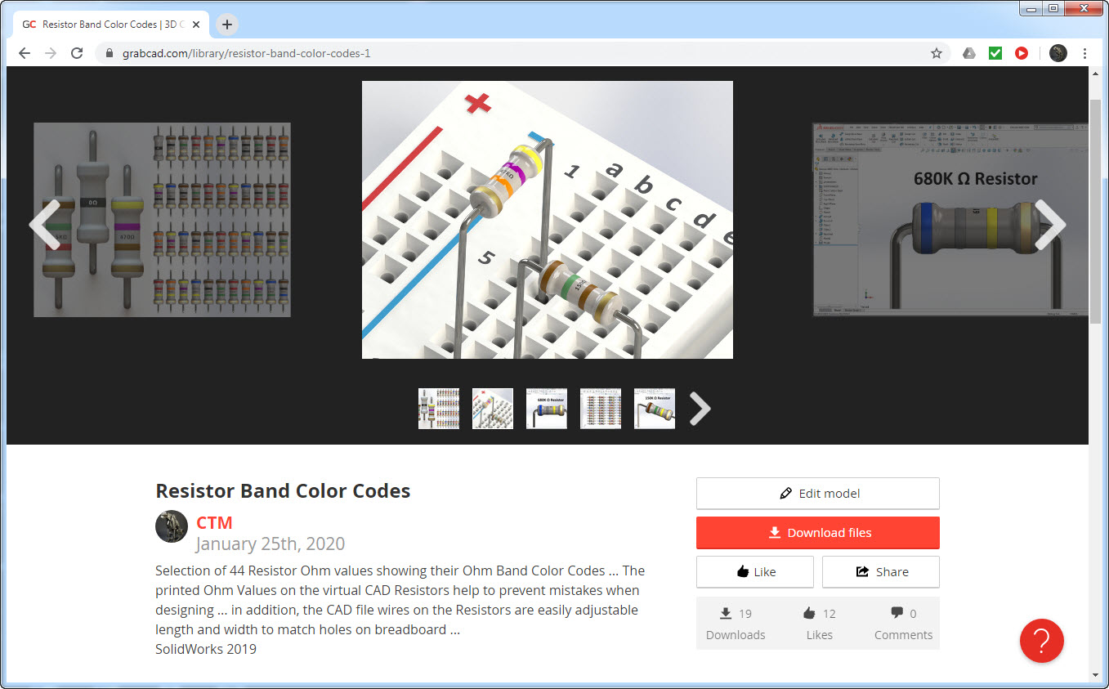Open the Google Drive extension icon
This screenshot has height=689, width=1109.
point(968,53)
